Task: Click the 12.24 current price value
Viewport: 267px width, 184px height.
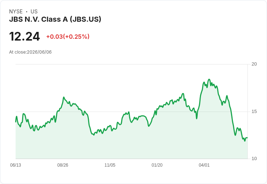Action: click(25, 37)
